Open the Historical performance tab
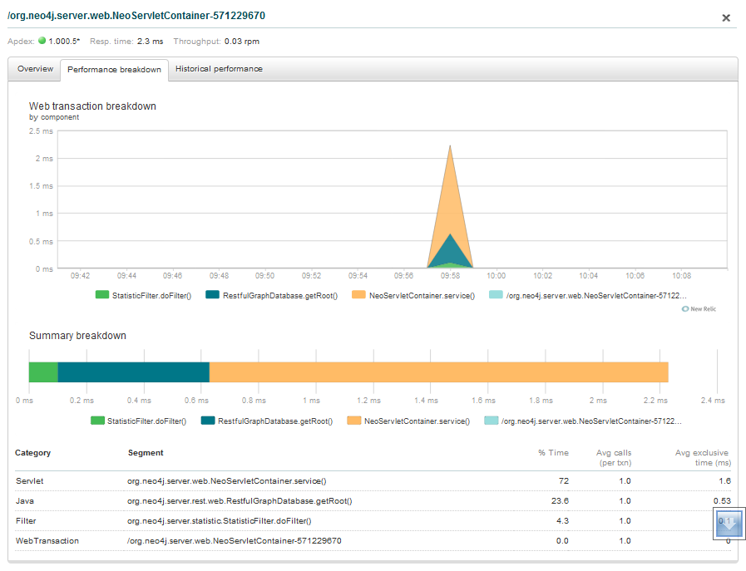Image resolution: width=746 pixels, height=571 pixels. [x=219, y=70]
